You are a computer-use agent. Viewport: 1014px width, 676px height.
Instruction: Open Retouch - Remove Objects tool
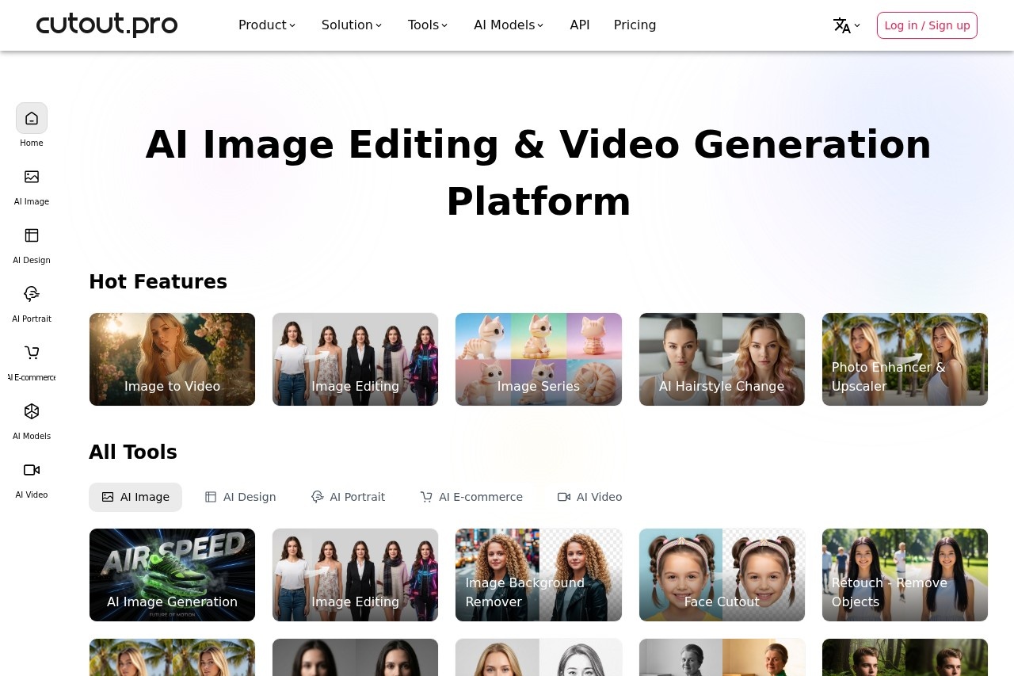click(x=905, y=575)
